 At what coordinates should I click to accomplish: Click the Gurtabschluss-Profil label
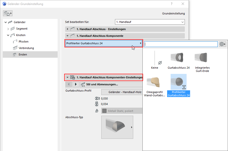click(x=78, y=91)
